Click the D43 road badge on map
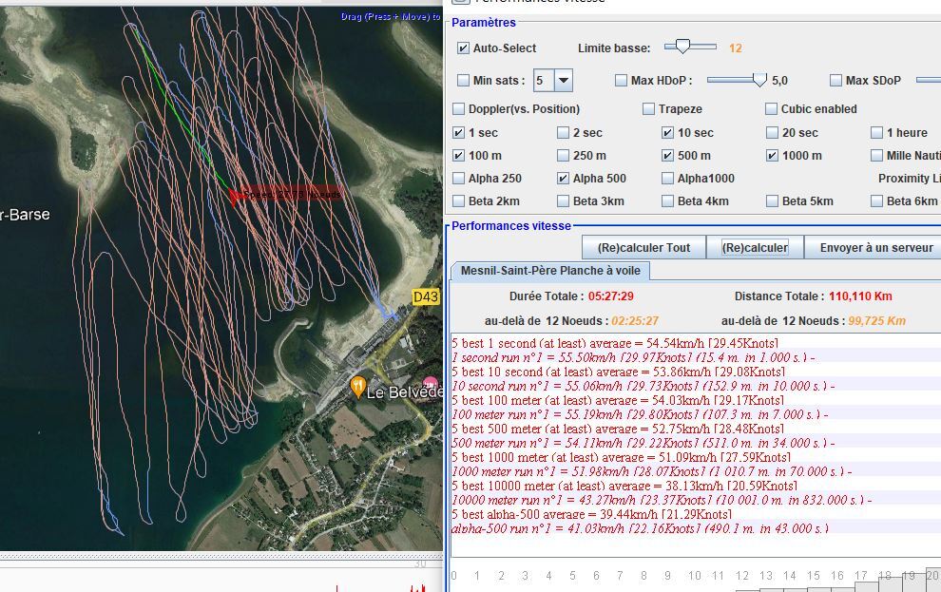The width and height of the screenshot is (941, 592). (426, 296)
